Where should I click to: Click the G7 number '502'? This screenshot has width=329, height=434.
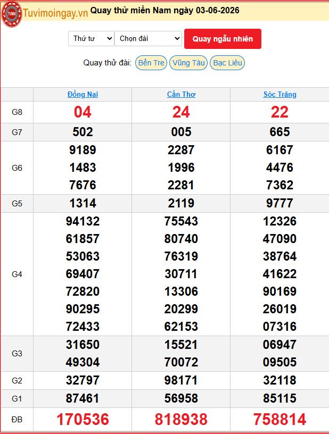click(x=83, y=132)
